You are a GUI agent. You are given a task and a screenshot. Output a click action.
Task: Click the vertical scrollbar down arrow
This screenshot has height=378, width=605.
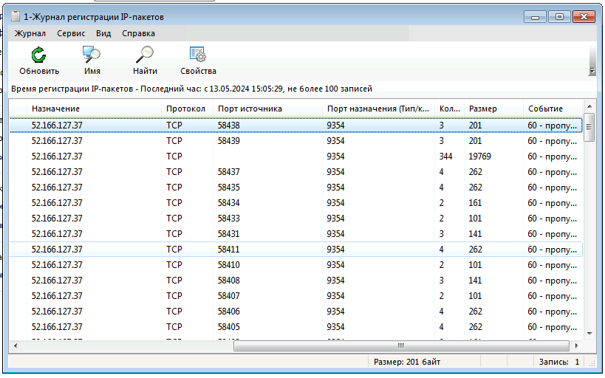[x=589, y=334]
